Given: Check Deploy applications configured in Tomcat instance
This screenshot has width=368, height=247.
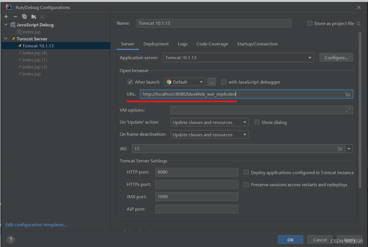Looking at the screenshot, I should [246, 172].
